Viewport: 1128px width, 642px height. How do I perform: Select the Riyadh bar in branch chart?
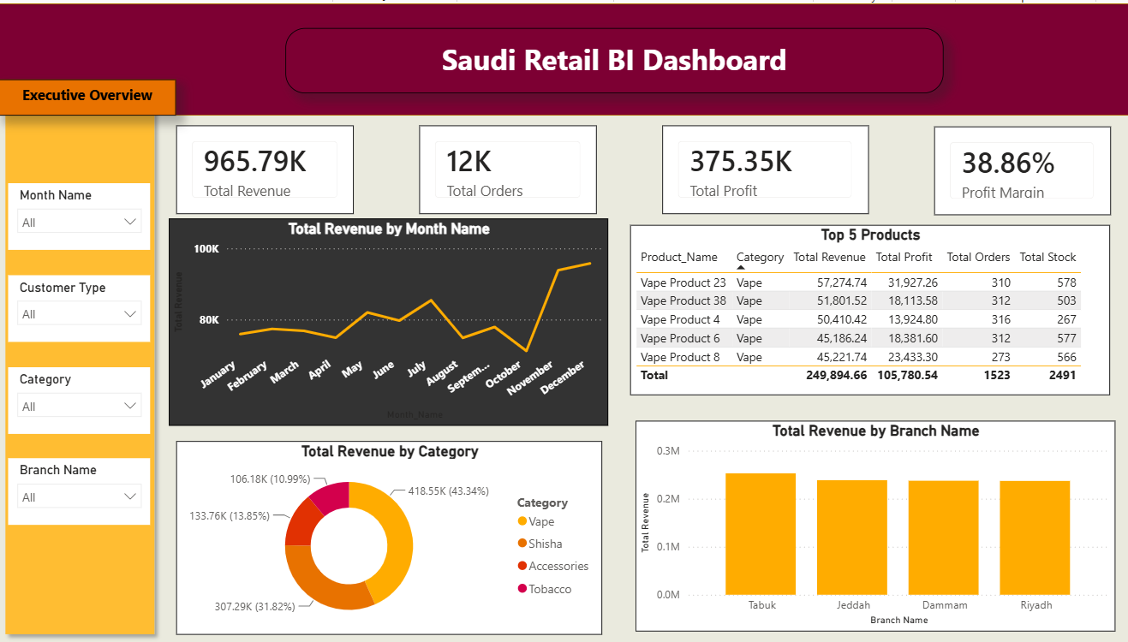click(x=1035, y=538)
